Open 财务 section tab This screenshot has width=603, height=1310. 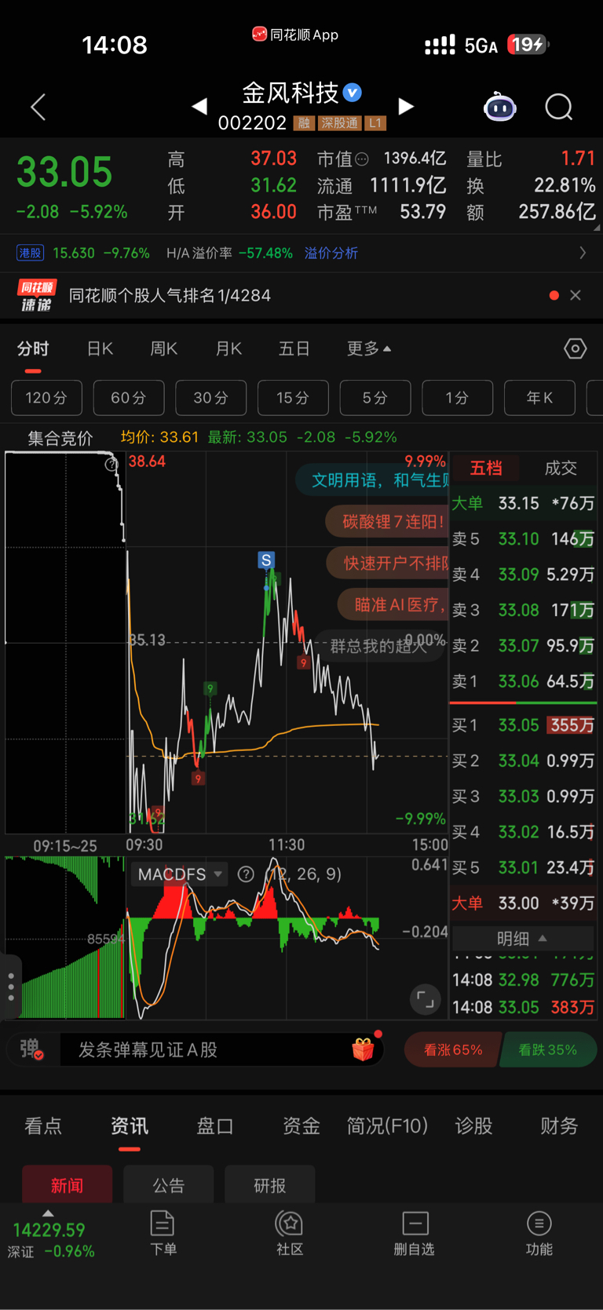pyautogui.click(x=559, y=1126)
